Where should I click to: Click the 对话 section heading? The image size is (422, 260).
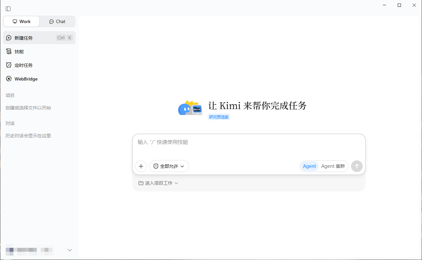click(10, 123)
